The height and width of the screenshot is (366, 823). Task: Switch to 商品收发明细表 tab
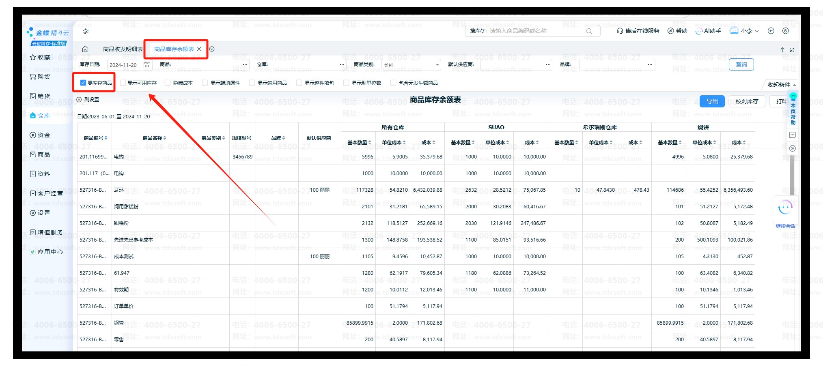pyautogui.click(x=123, y=49)
